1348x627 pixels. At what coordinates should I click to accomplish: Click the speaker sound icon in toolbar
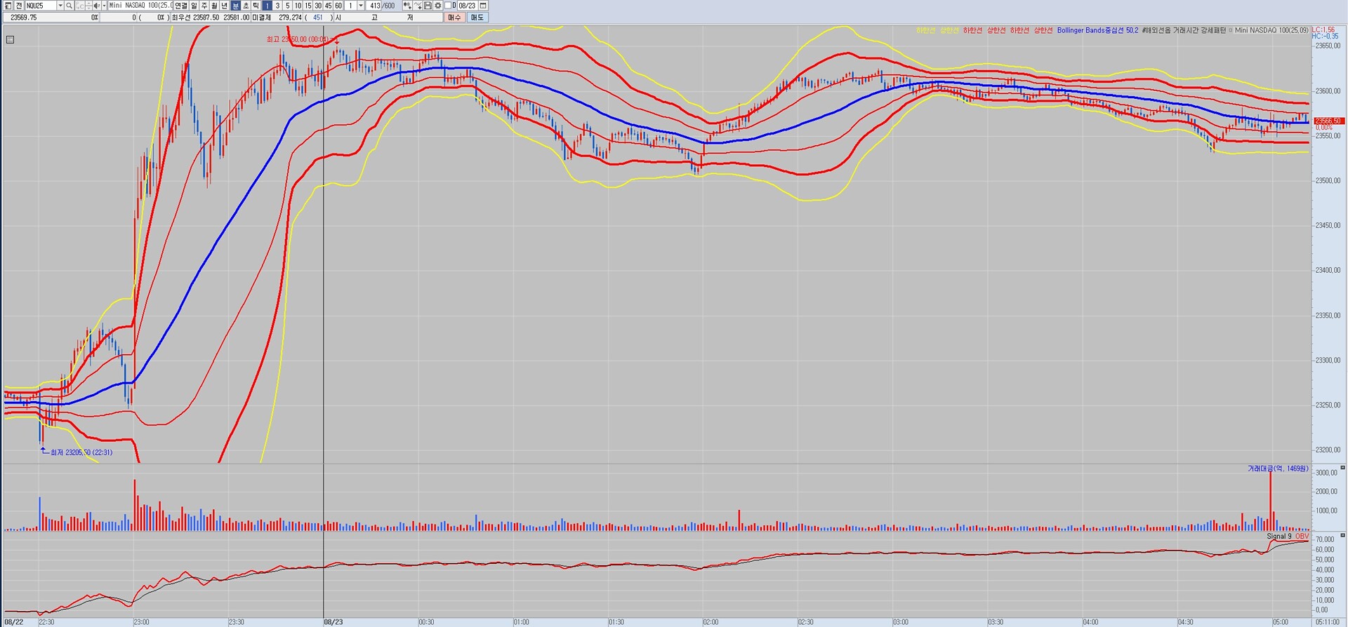pyautogui.click(x=97, y=6)
